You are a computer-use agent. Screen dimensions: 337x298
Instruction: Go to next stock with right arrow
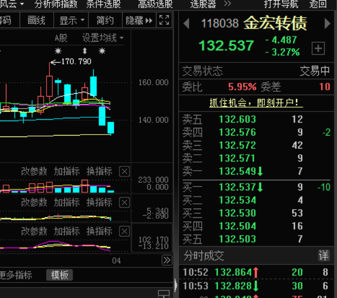(327, 24)
